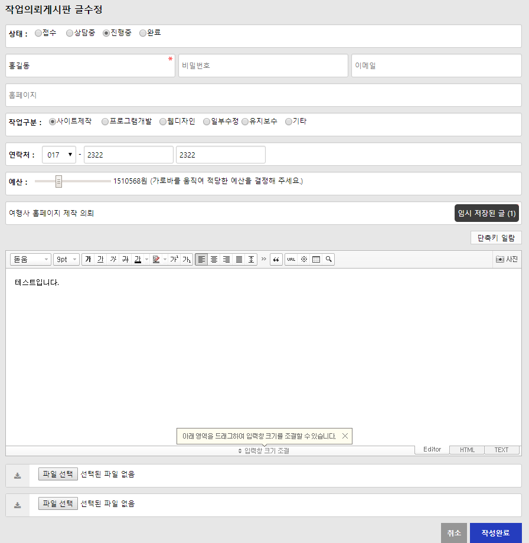Select status 완료 radio button
This screenshot has height=543, width=529.
(x=143, y=33)
